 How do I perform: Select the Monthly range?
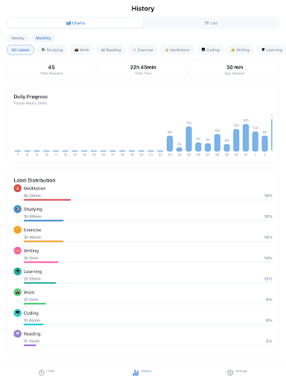click(x=43, y=38)
